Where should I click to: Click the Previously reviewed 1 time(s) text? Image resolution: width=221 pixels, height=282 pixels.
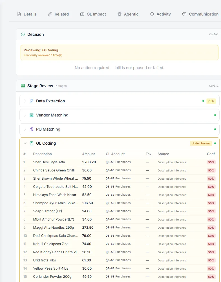(x=43, y=55)
